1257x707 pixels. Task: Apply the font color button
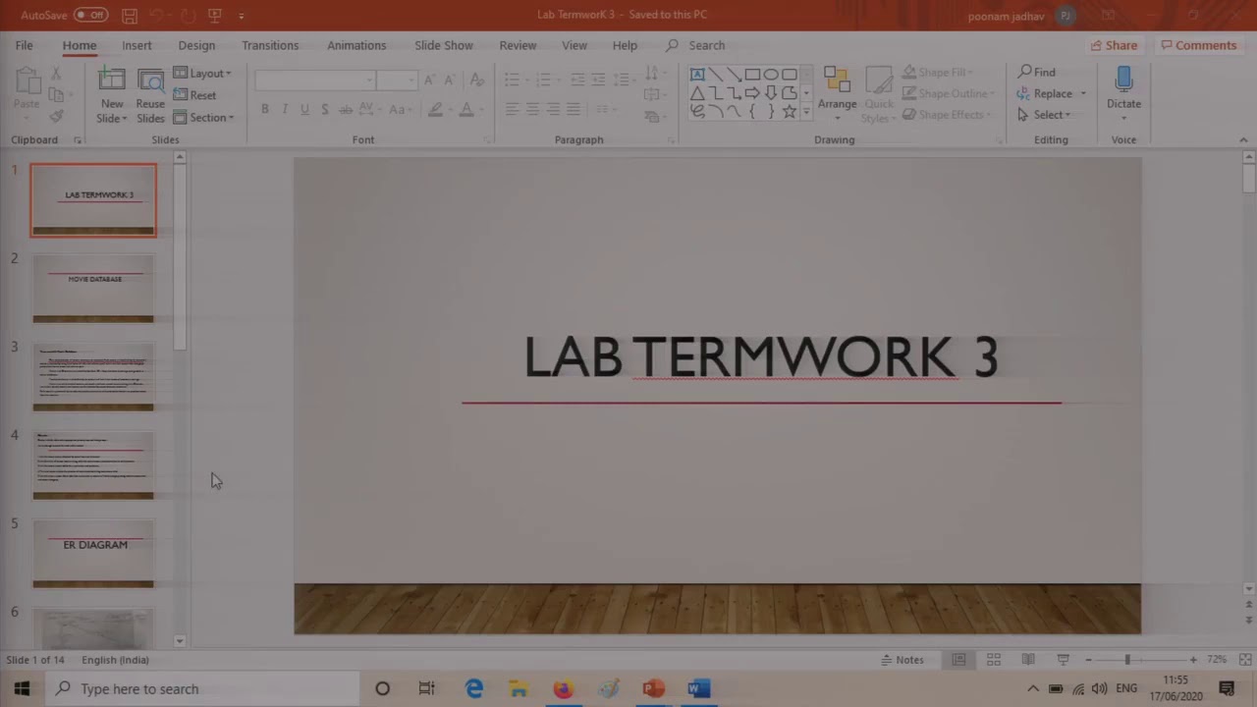[466, 109]
